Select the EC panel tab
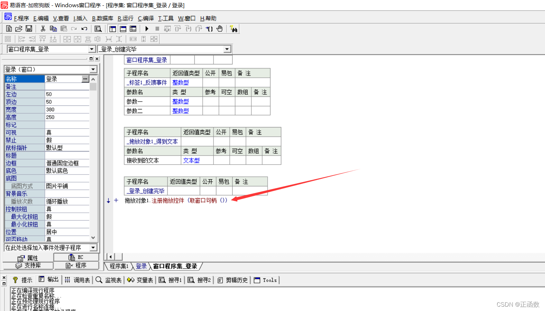Viewport: 545px width, 311px height. 76,257
